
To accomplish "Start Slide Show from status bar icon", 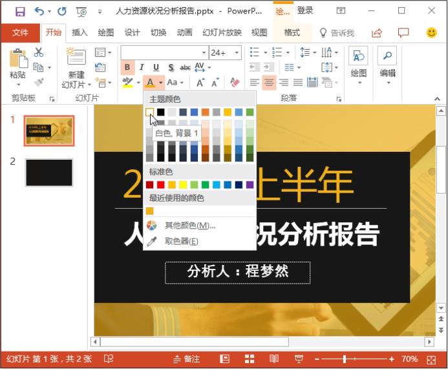I will [299, 359].
